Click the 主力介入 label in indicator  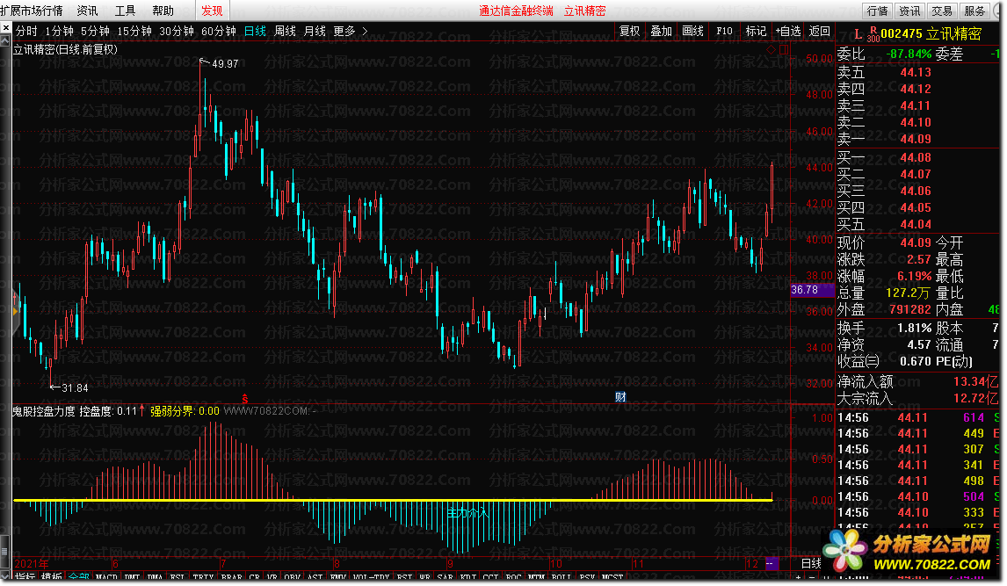(468, 513)
